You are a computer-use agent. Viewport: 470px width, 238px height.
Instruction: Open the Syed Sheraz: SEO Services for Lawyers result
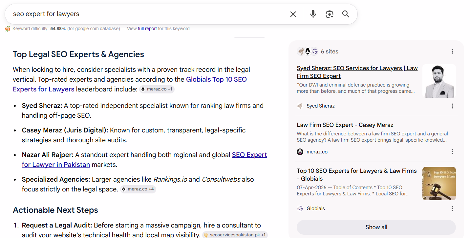(x=357, y=72)
